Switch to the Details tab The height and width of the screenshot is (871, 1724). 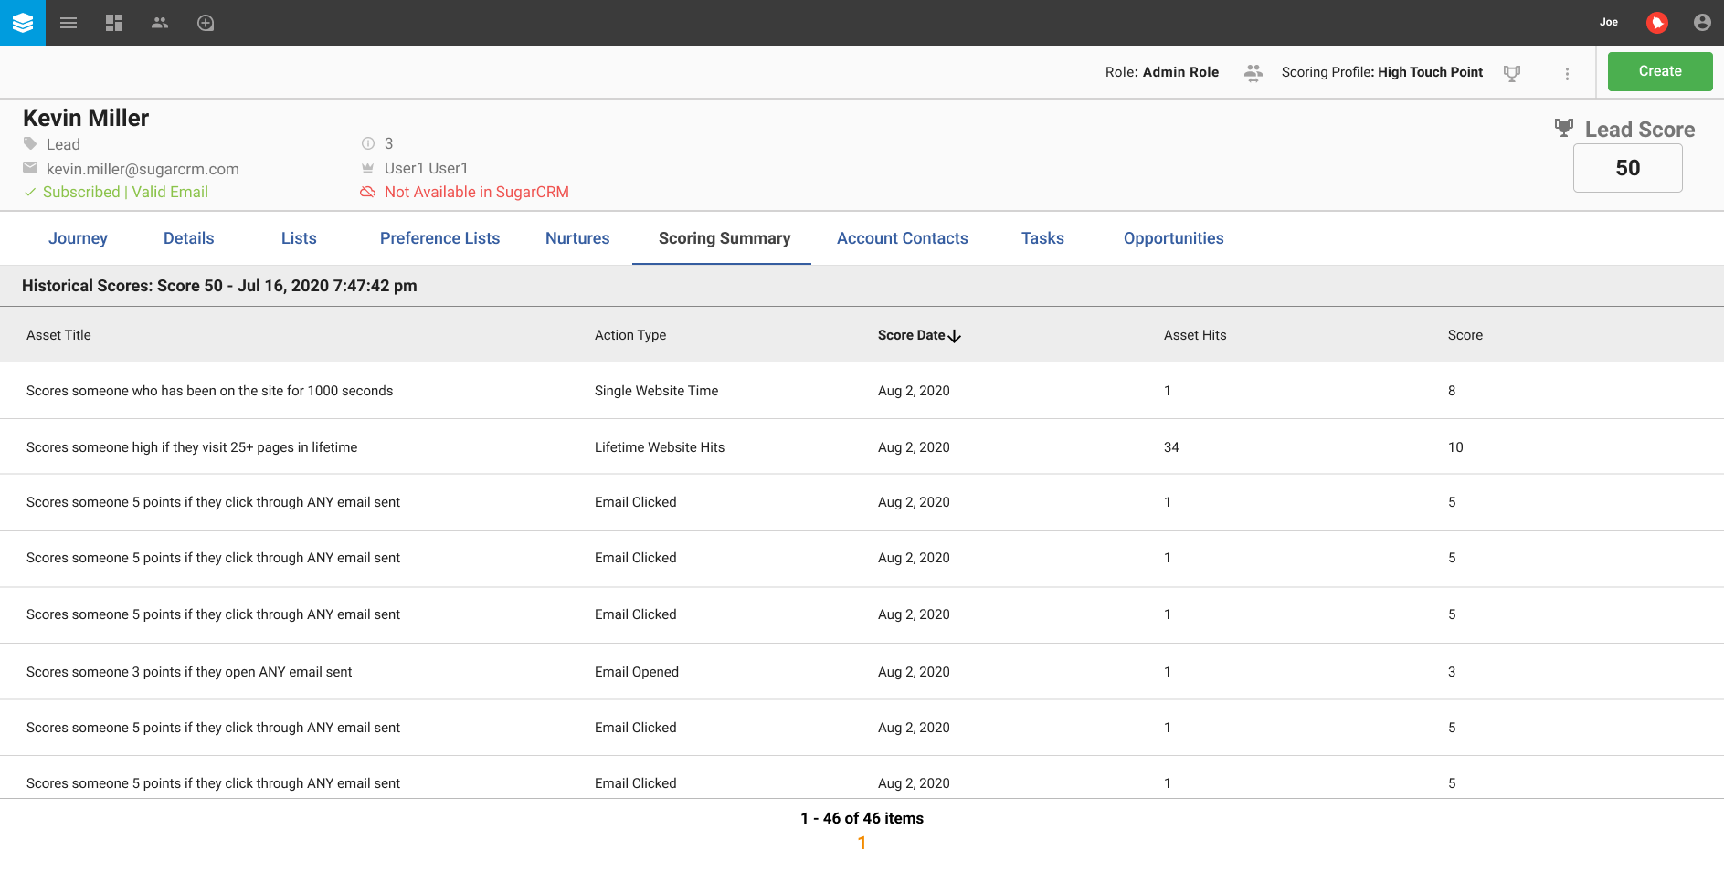(188, 238)
